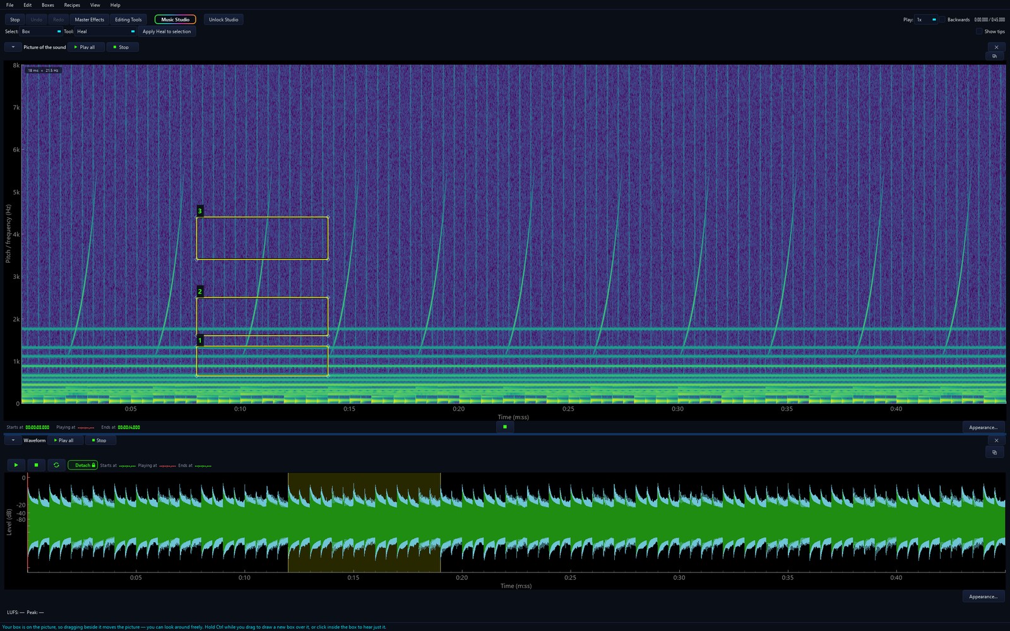Select the box labeled 1 on the spectrogram

pyautogui.click(x=262, y=361)
